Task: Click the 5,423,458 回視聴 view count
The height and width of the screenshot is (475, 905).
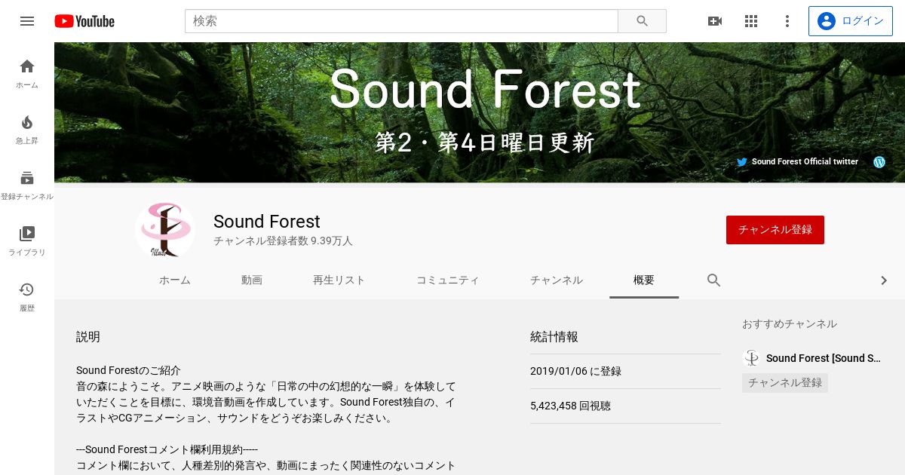Action: [571, 406]
